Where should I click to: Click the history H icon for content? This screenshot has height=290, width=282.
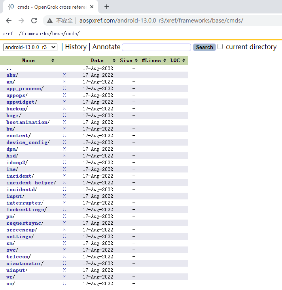[64, 135]
